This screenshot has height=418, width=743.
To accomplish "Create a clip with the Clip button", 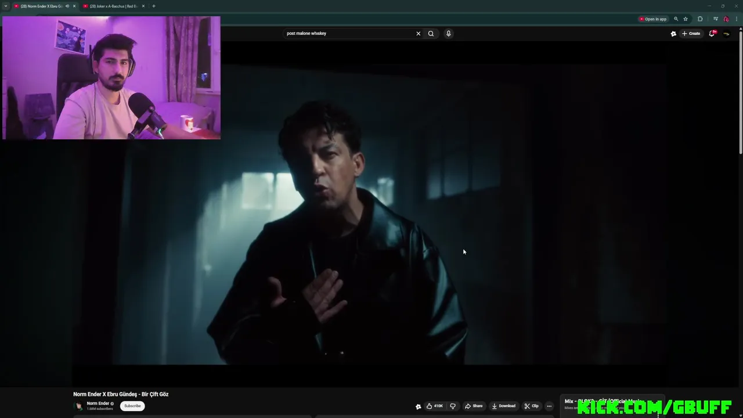I will 531,406.
